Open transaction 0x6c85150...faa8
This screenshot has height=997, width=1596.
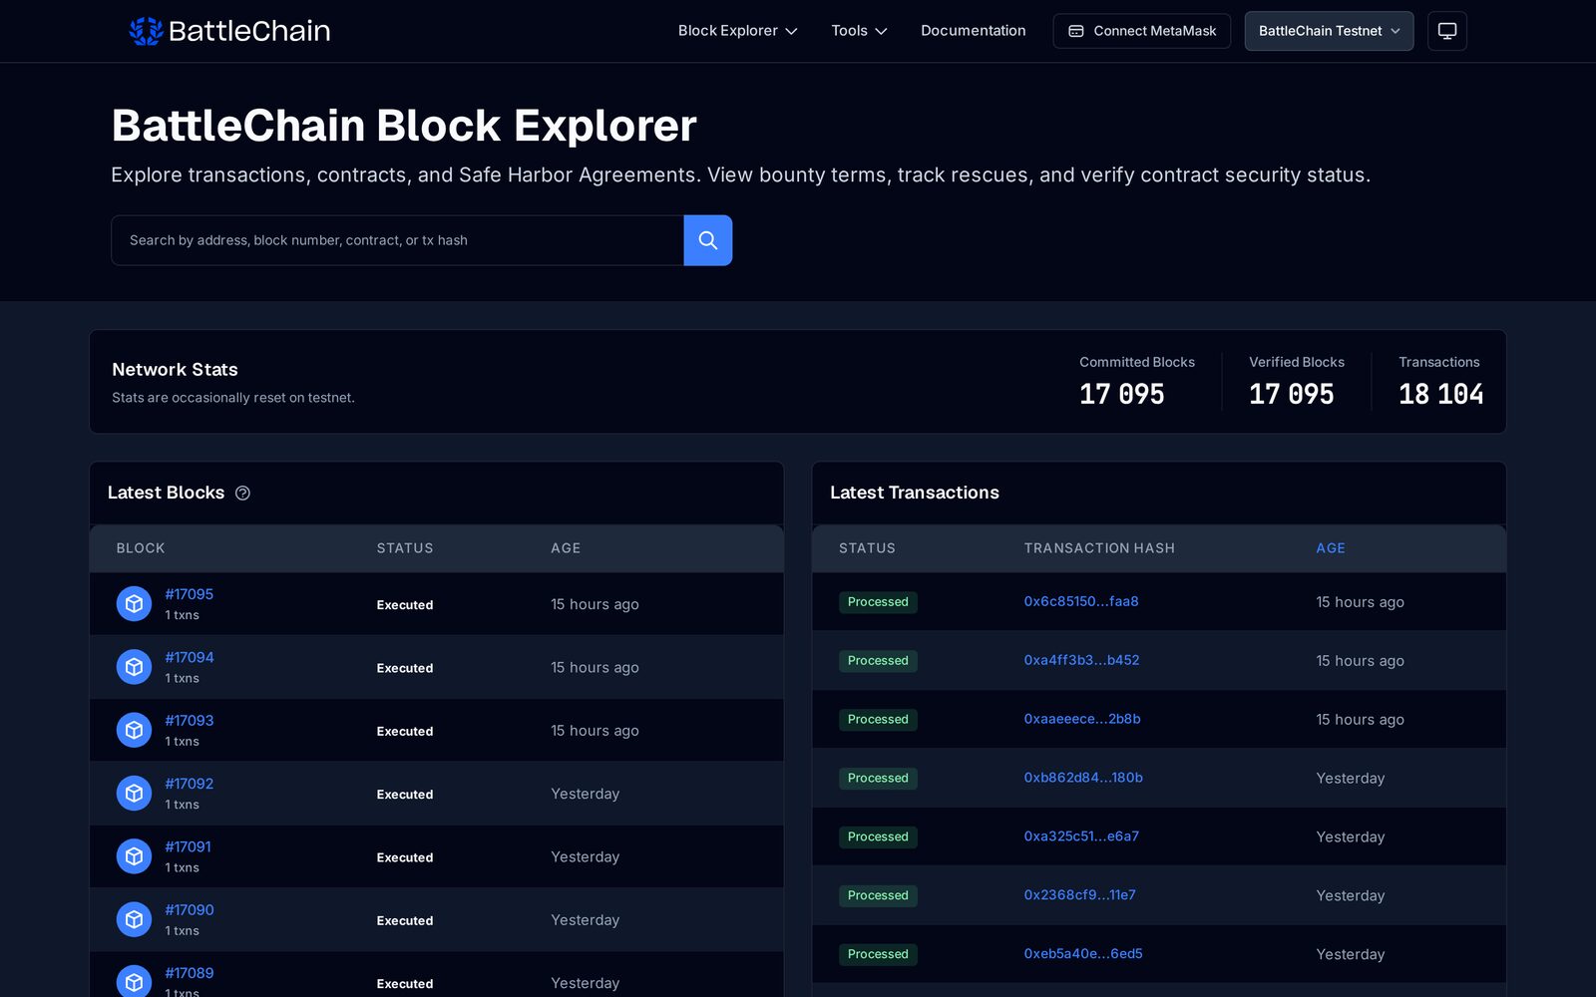click(x=1081, y=601)
